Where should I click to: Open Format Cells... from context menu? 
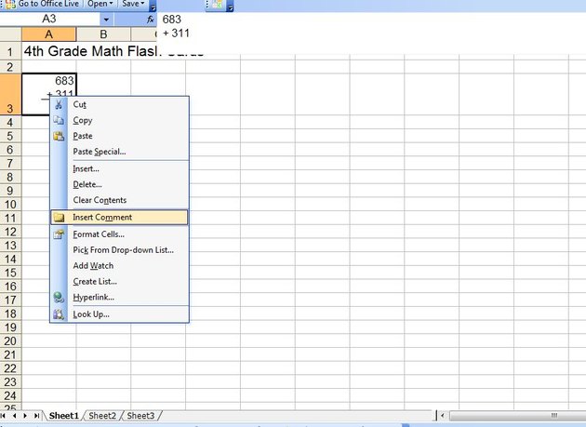(x=119, y=234)
